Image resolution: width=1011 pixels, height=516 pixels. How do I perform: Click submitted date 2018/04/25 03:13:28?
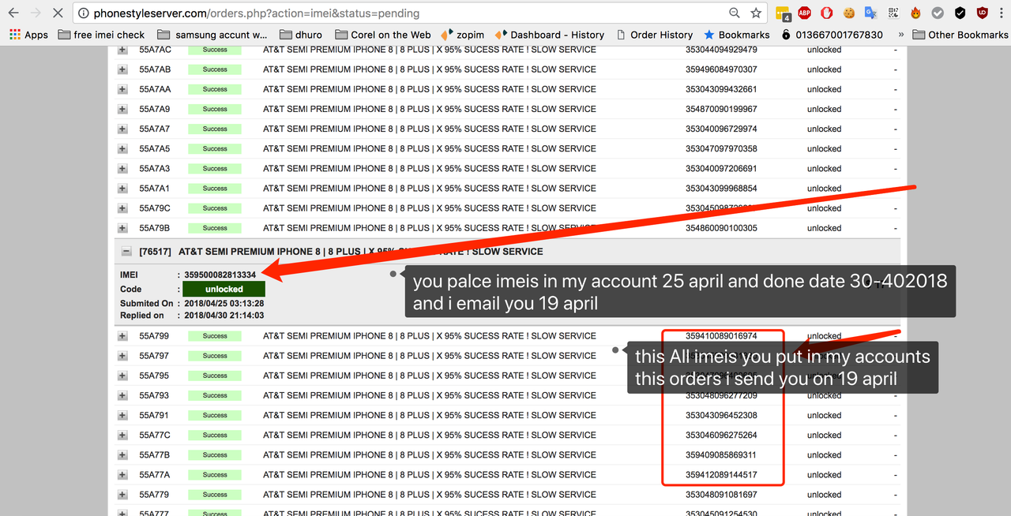click(224, 304)
